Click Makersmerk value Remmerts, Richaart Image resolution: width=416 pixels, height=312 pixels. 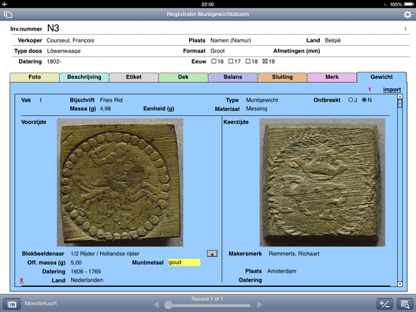click(x=294, y=254)
